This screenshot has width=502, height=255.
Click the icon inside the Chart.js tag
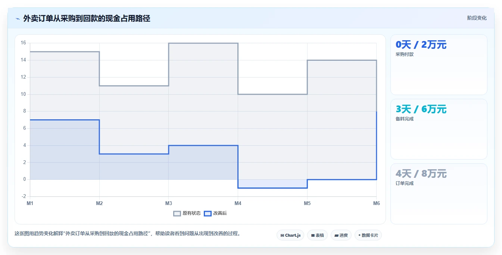tap(282, 236)
